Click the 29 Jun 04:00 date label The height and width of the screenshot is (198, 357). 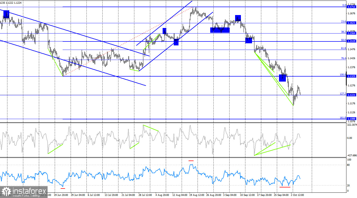click(78, 195)
